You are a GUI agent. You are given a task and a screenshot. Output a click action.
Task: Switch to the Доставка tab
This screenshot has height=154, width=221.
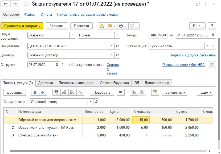tap(46, 83)
